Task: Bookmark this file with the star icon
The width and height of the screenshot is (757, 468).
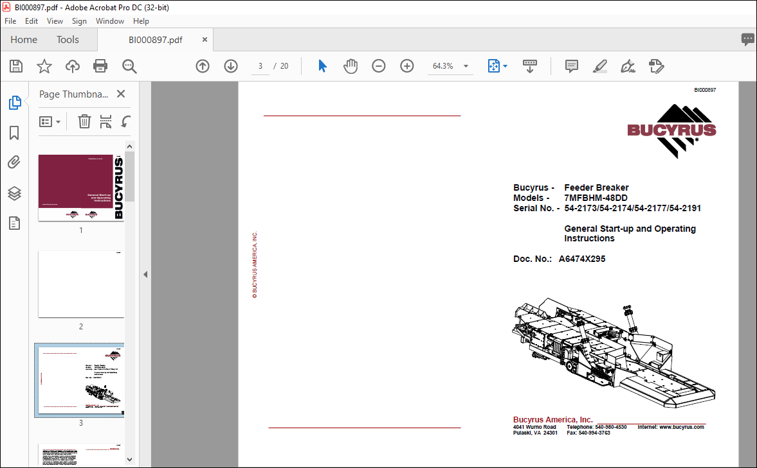Action: click(x=44, y=66)
